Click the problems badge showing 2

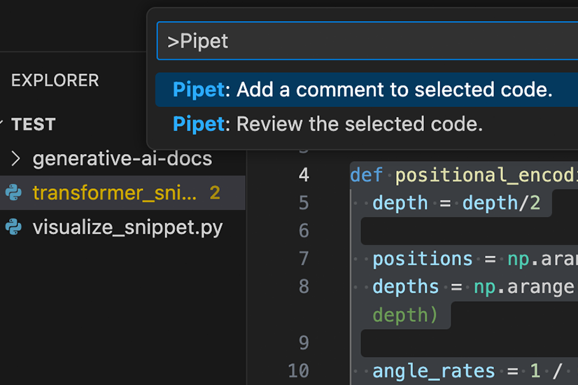click(215, 192)
